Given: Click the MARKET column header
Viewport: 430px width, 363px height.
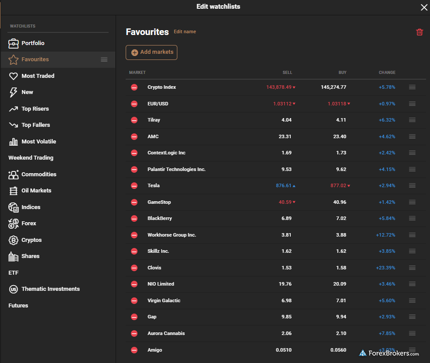Looking at the screenshot, I should click(137, 73).
